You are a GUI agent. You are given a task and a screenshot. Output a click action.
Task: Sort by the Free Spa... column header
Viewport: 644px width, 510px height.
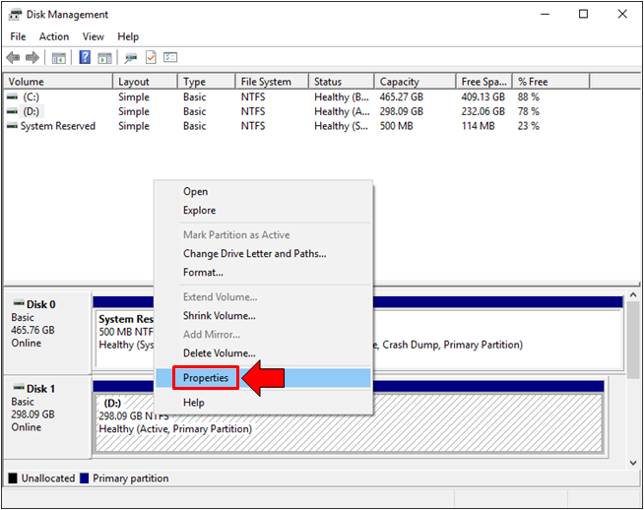(x=484, y=82)
